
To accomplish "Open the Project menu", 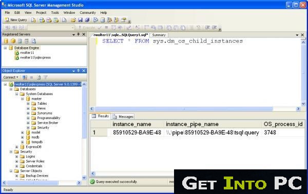I will (41, 12).
